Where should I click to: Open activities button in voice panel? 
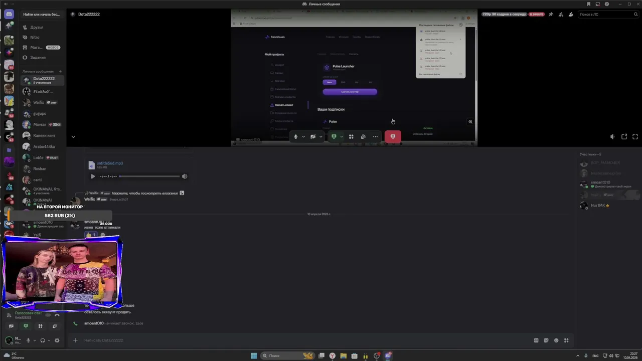40,326
